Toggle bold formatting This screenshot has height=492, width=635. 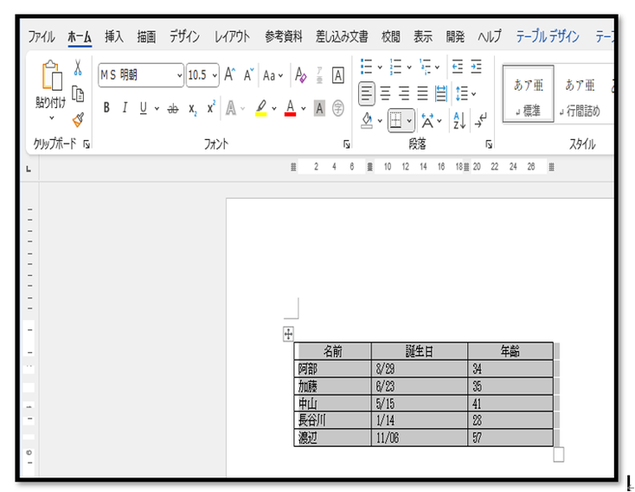pyautogui.click(x=106, y=108)
